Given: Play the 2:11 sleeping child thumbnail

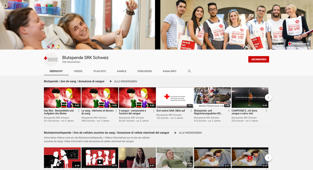Looking at the screenshot, I should click(213, 158).
